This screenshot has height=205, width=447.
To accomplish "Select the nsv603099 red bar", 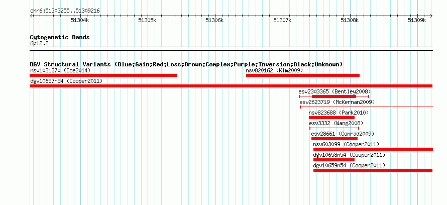I will click(x=373, y=149).
